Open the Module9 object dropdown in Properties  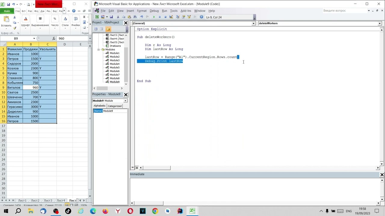click(x=125, y=101)
